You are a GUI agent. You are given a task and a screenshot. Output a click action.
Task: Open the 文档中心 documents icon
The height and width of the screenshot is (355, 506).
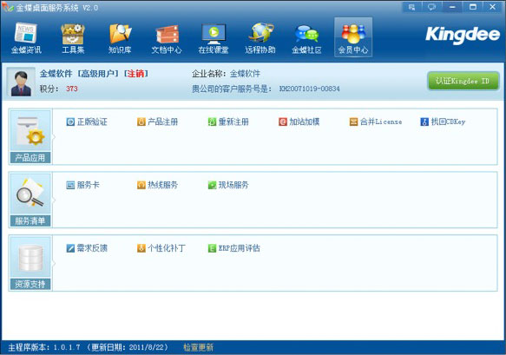click(167, 38)
